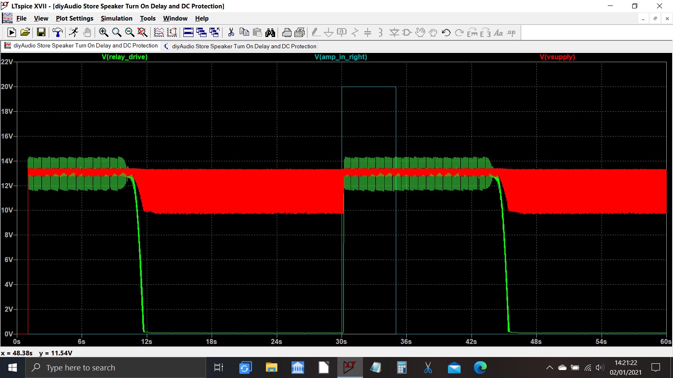
Task: Click the Copy documents icon
Action: point(244,32)
